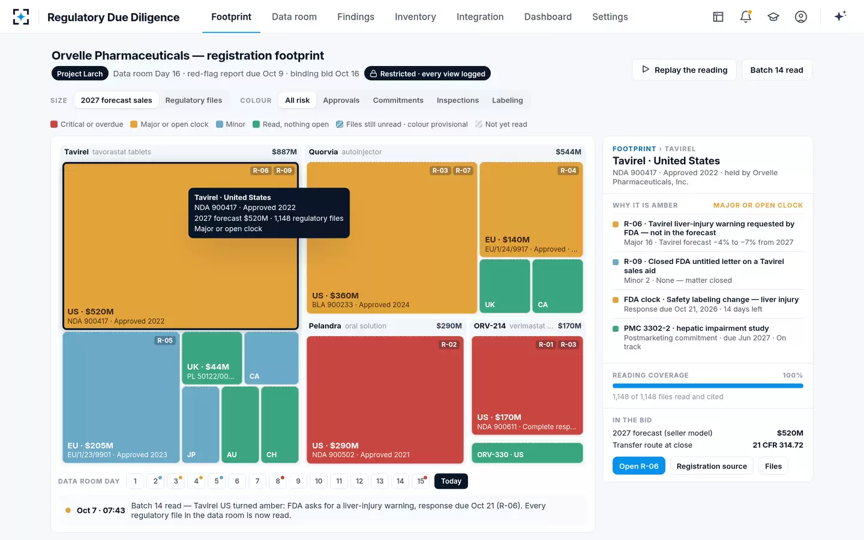Click the R-02 tag on Pelandra tile
This screenshot has width=864, height=540.
click(x=449, y=344)
